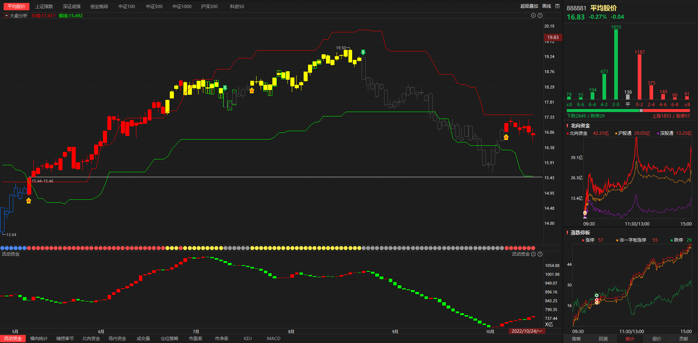The image size is (698, 343).
Task: Click the 北向资金 section header
Action: point(580,126)
